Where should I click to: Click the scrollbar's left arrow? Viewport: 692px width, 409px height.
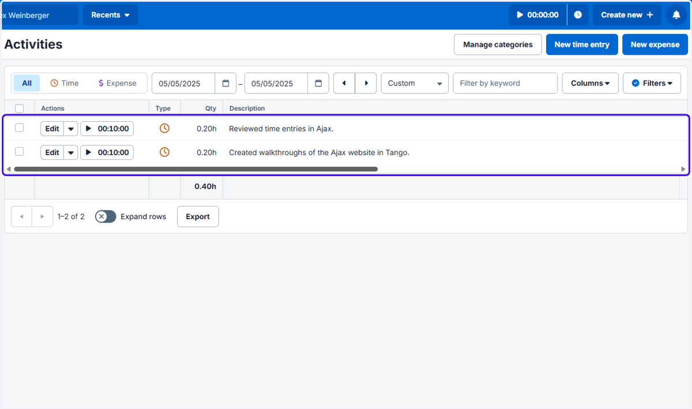click(x=8, y=169)
